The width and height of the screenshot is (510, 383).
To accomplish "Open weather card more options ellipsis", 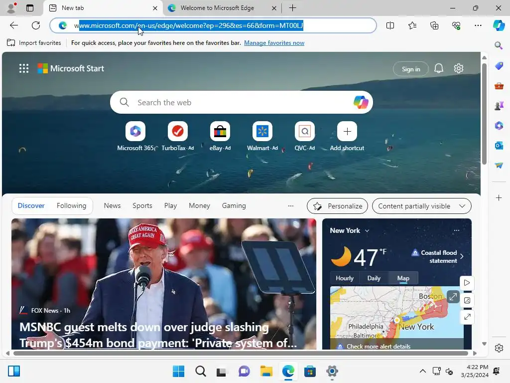I will [457, 230].
